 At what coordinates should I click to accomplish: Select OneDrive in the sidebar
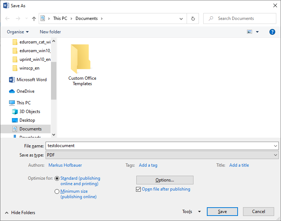click(x=25, y=91)
